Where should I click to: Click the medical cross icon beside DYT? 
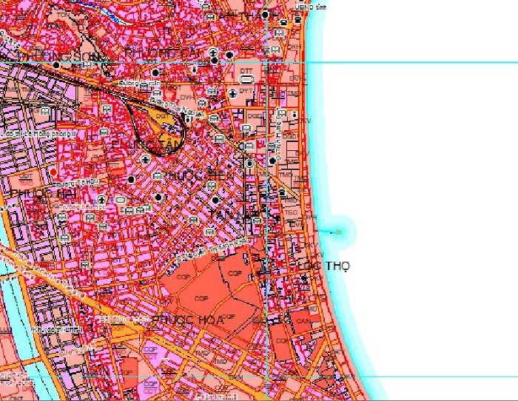(x=233, y=94)
